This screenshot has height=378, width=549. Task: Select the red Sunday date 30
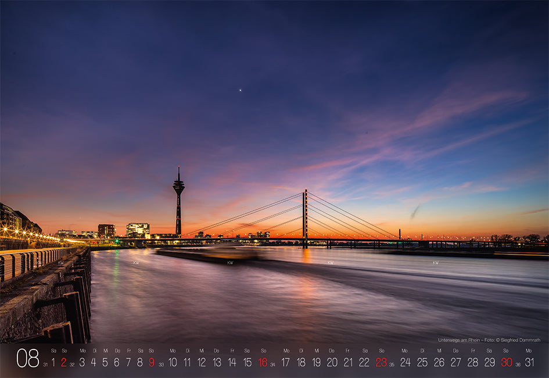(x=507, y=362)
